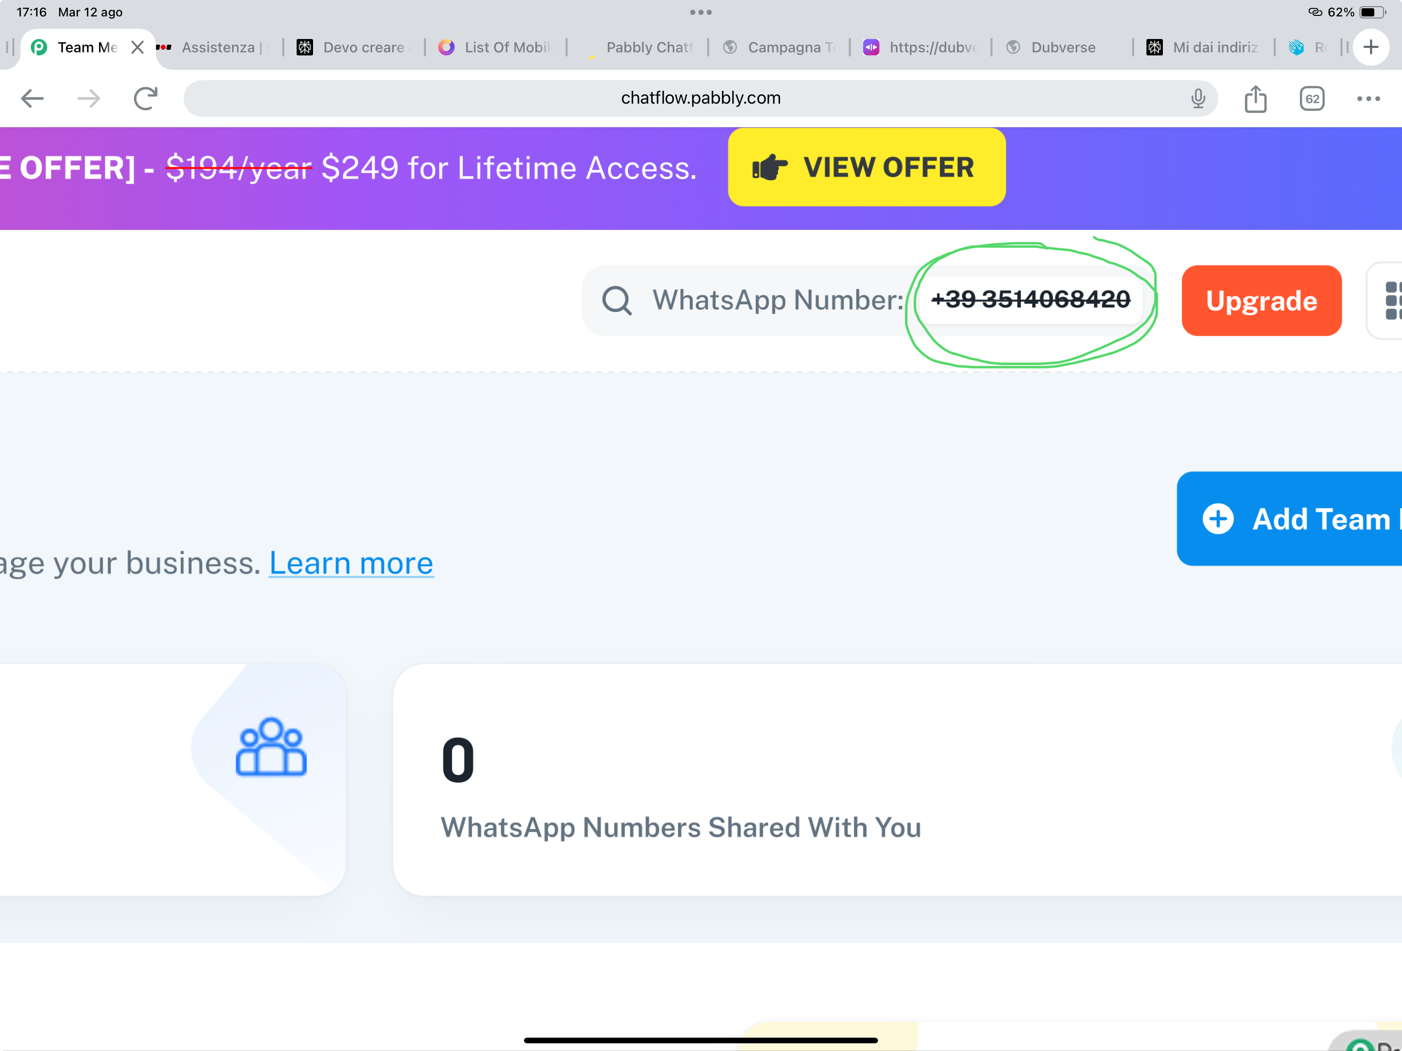Click the search magnifier icon beside WhatsApp Number
The height and width of the screenshot is (1051, 1402).
pos(617,300)
